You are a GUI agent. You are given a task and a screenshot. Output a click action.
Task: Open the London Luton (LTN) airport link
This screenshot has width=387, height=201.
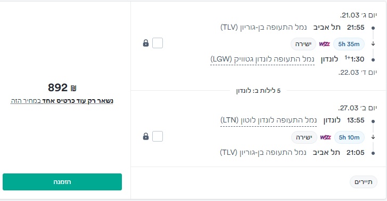click(268, 120)
